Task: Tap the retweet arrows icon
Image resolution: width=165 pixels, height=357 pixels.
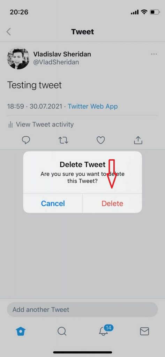Action: [x=63, y=140]
